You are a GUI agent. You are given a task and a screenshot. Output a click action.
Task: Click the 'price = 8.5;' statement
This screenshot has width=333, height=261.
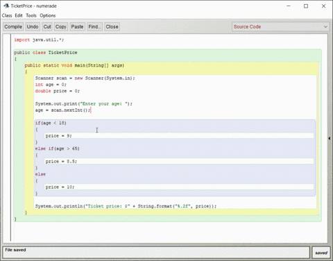click(61, 161)
